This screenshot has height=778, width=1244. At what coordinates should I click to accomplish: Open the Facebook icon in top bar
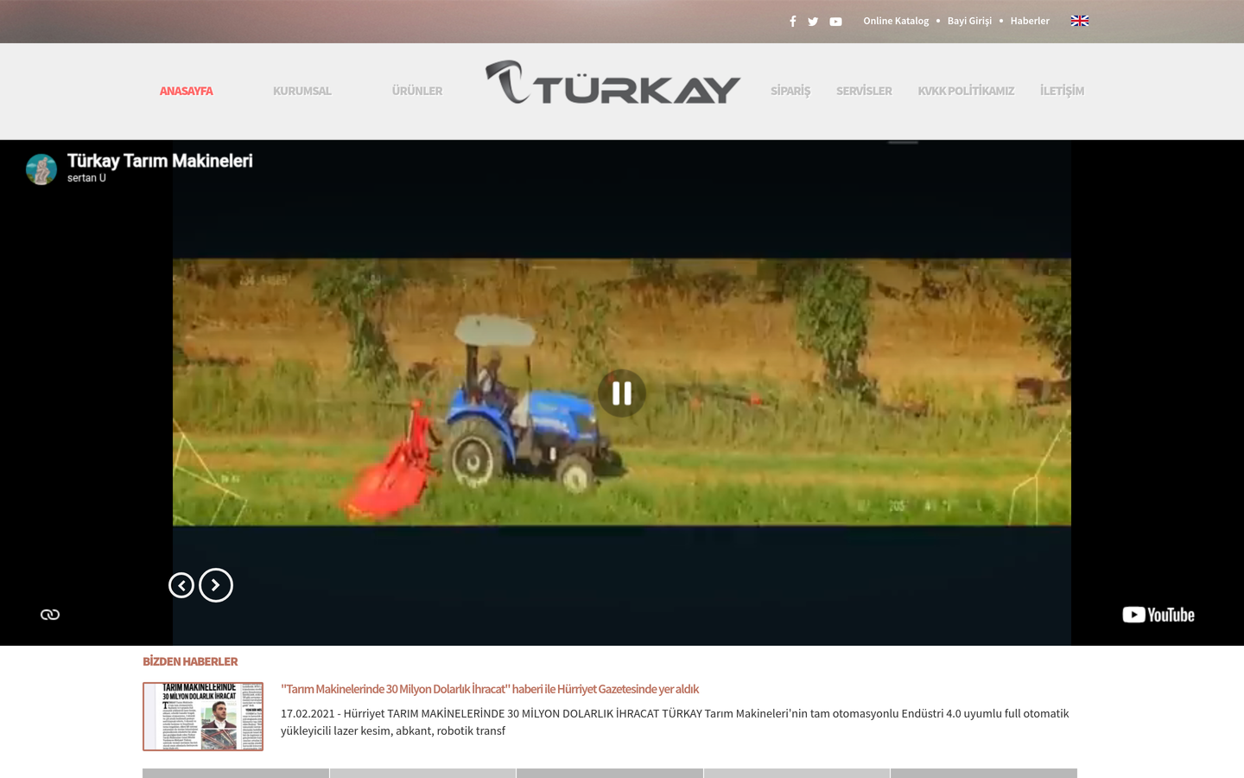click(x=792, y=22)
